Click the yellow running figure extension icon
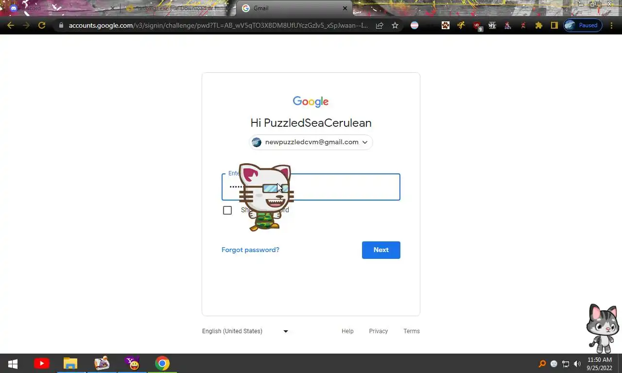 (461, 25)
